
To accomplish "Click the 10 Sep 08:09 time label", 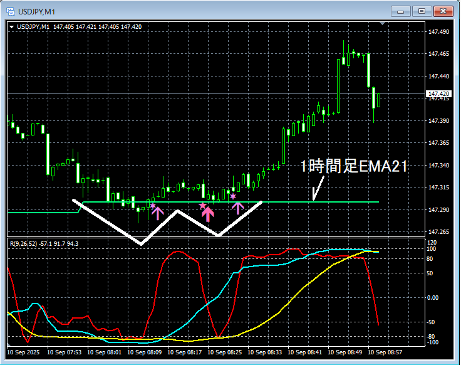I will [144, 352].
